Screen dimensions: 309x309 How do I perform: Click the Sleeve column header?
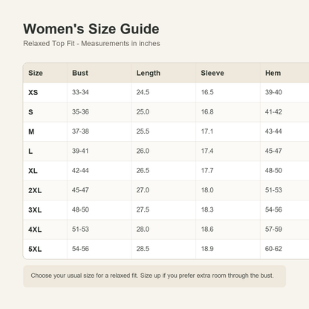coord(212,73)
